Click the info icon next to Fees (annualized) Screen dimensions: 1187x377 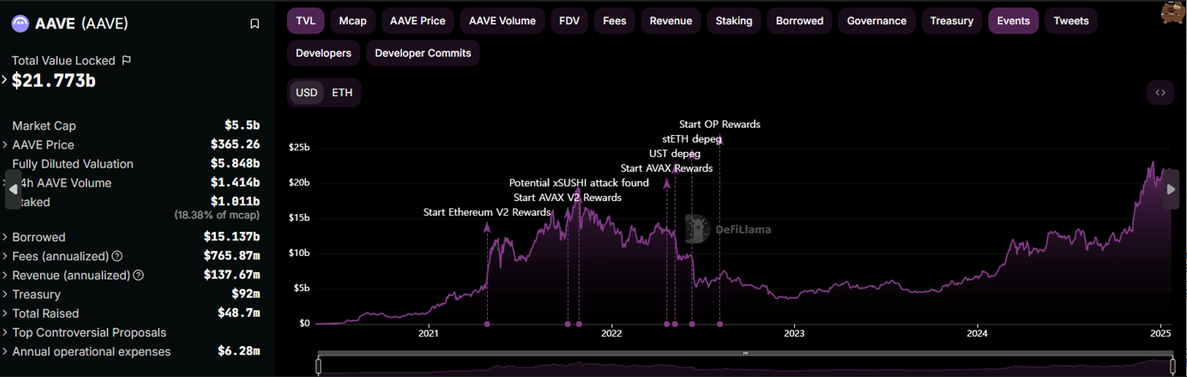coord(118,256)
